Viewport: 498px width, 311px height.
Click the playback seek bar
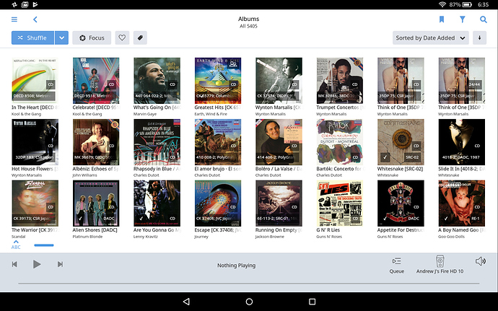(x=249, y=283)
